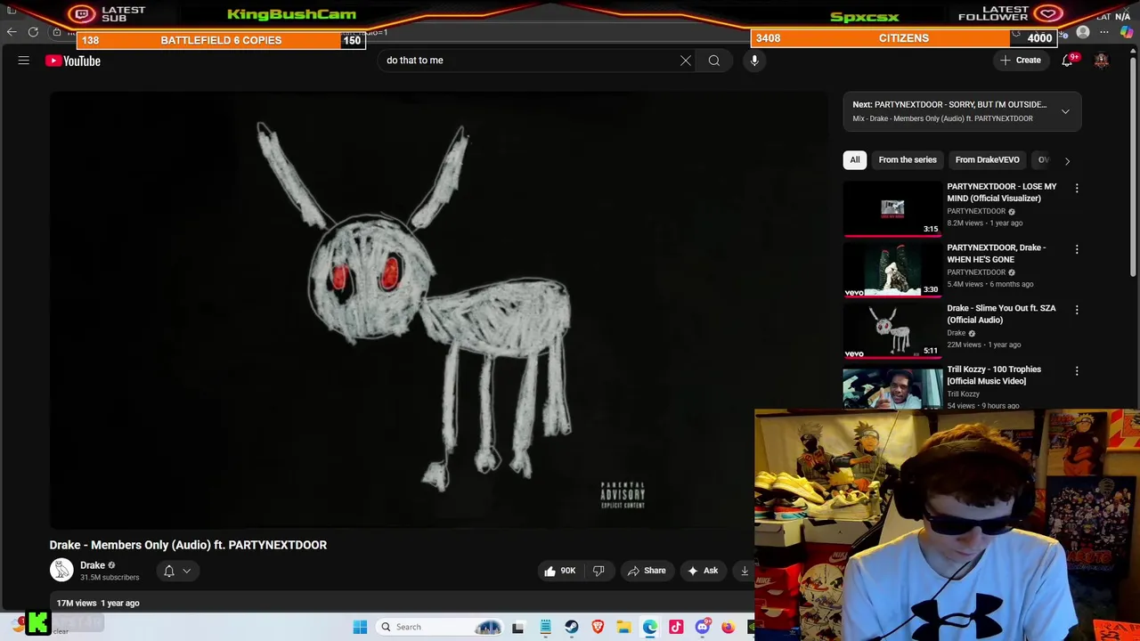Clear the search query with the X
The image size is (1140, 641).
click(x=686, y=61)
